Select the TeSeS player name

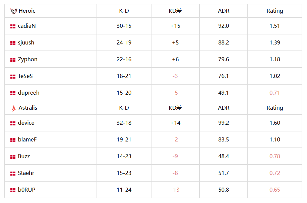[x=25, y=76]
